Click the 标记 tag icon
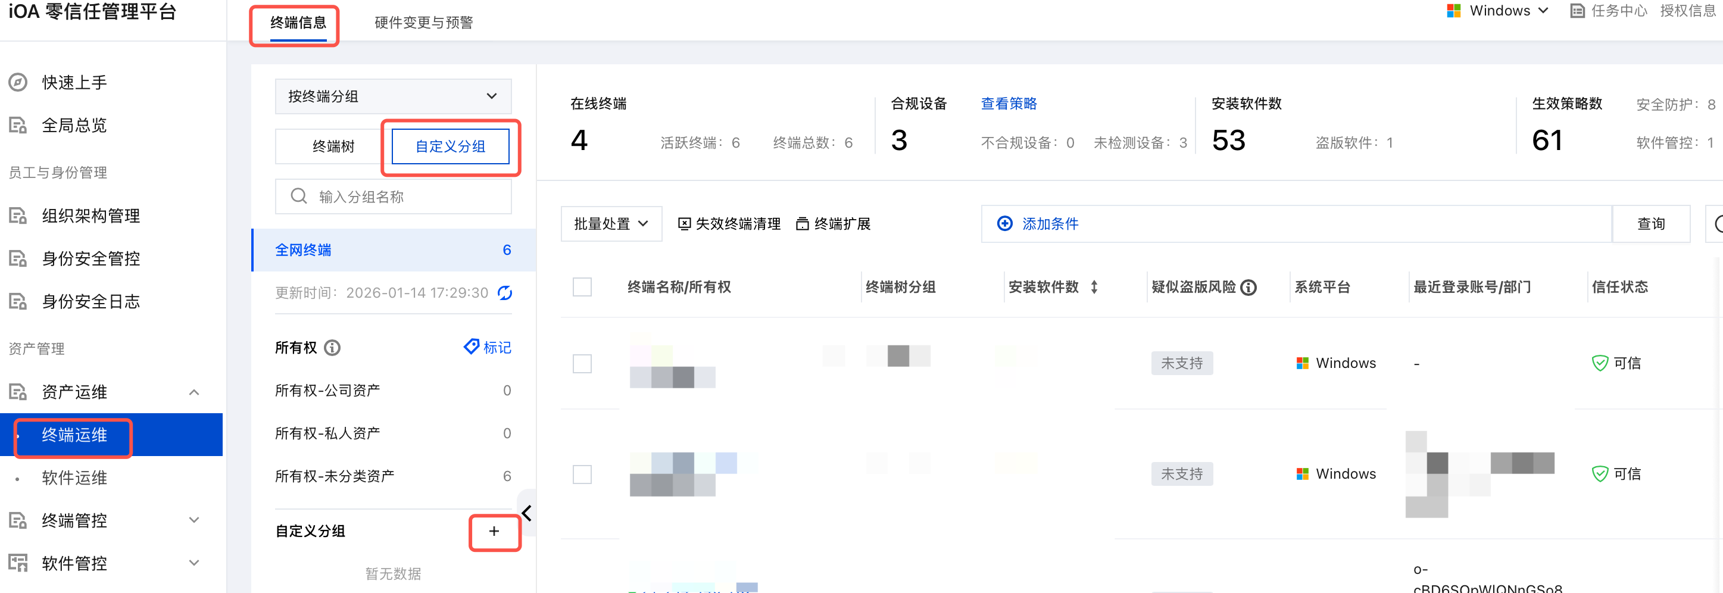The width and height of the screenshot is (1723, 593). 471,347
